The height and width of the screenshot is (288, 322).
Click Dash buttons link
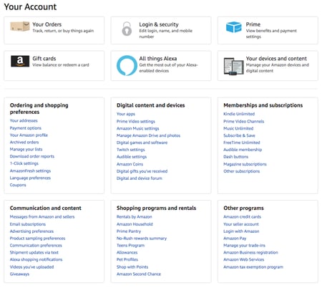coord(236,157)
